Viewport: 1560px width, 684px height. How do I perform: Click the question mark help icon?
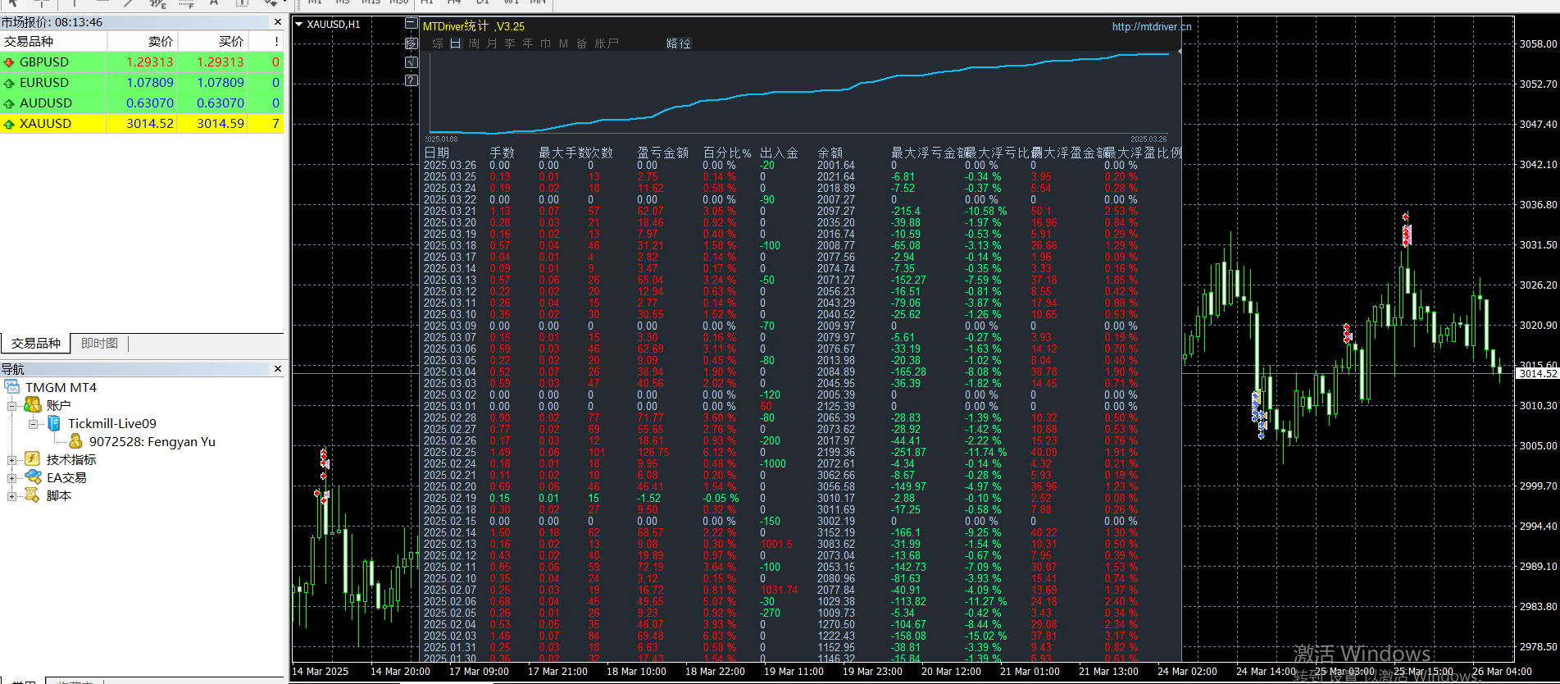[x=412, y=80]
